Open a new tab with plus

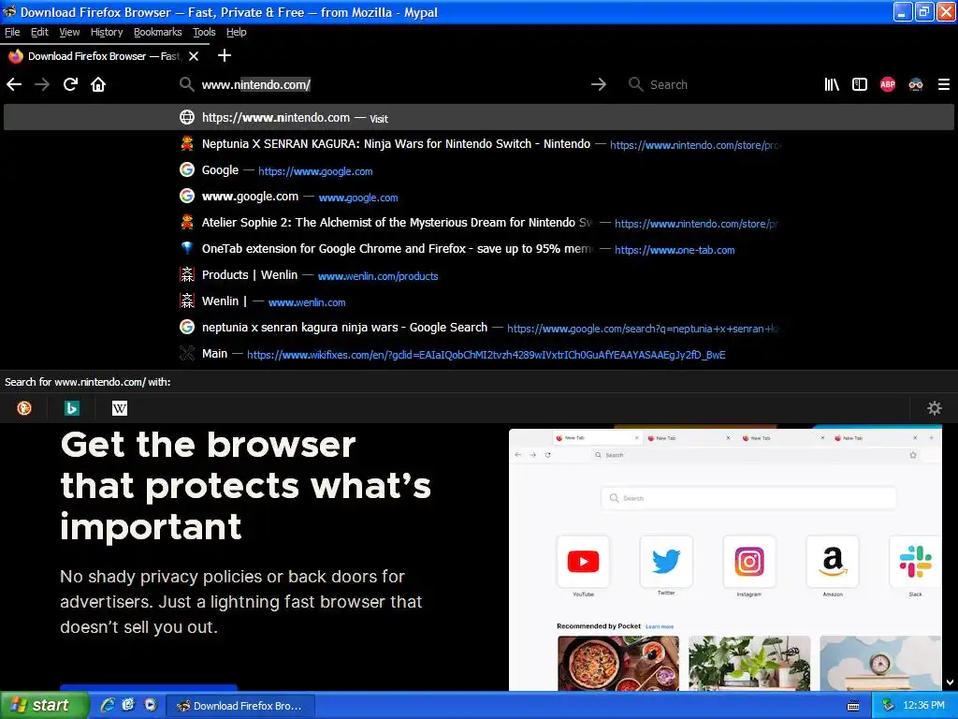tap(225, 55)
